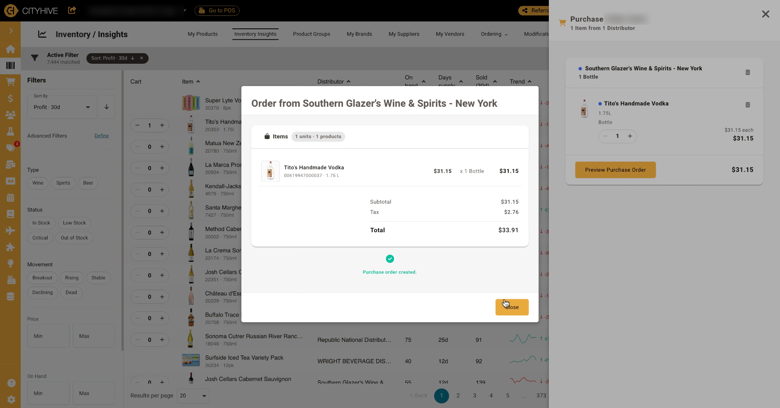This screenshot has width=780, height=408.
Task: Close the Purchase side panel
Action: (x=765, y=14)
